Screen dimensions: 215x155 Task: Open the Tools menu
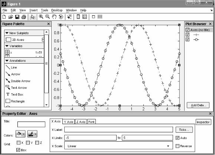tap(45, 10)
